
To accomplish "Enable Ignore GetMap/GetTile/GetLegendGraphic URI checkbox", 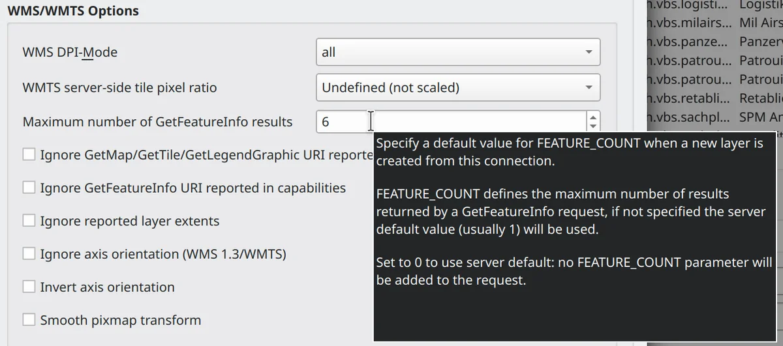I will [29, 155].
